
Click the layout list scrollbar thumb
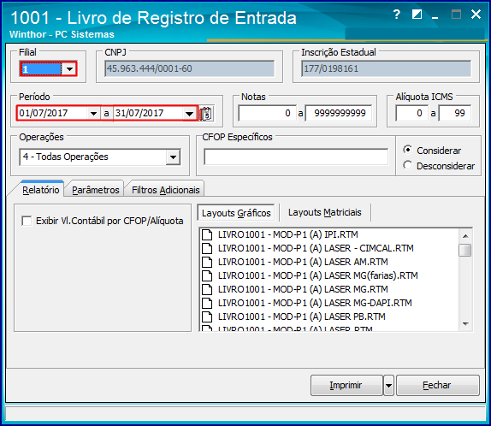click(x=465, y=251)
